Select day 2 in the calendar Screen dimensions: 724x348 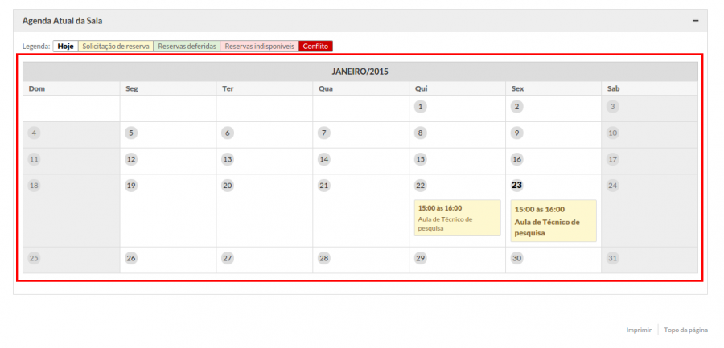point(516,107)
